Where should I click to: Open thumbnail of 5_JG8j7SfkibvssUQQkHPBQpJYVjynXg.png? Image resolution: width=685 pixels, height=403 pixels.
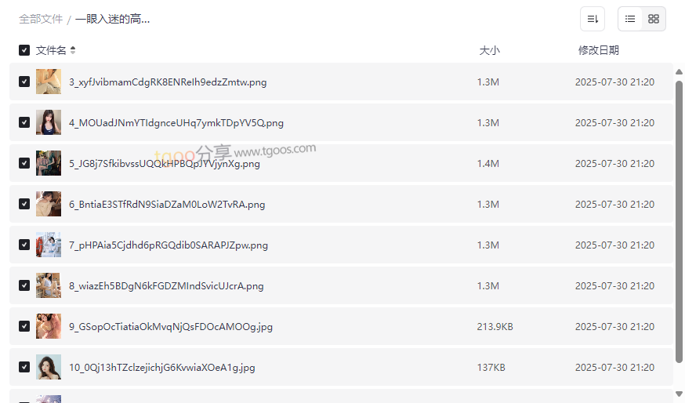[49, 163]
